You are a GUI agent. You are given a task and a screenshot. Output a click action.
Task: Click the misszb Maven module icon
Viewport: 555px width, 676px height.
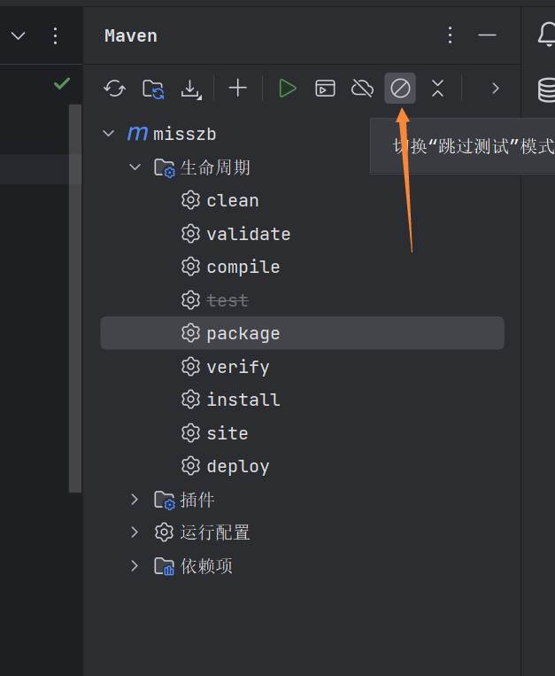coord(137,134)
